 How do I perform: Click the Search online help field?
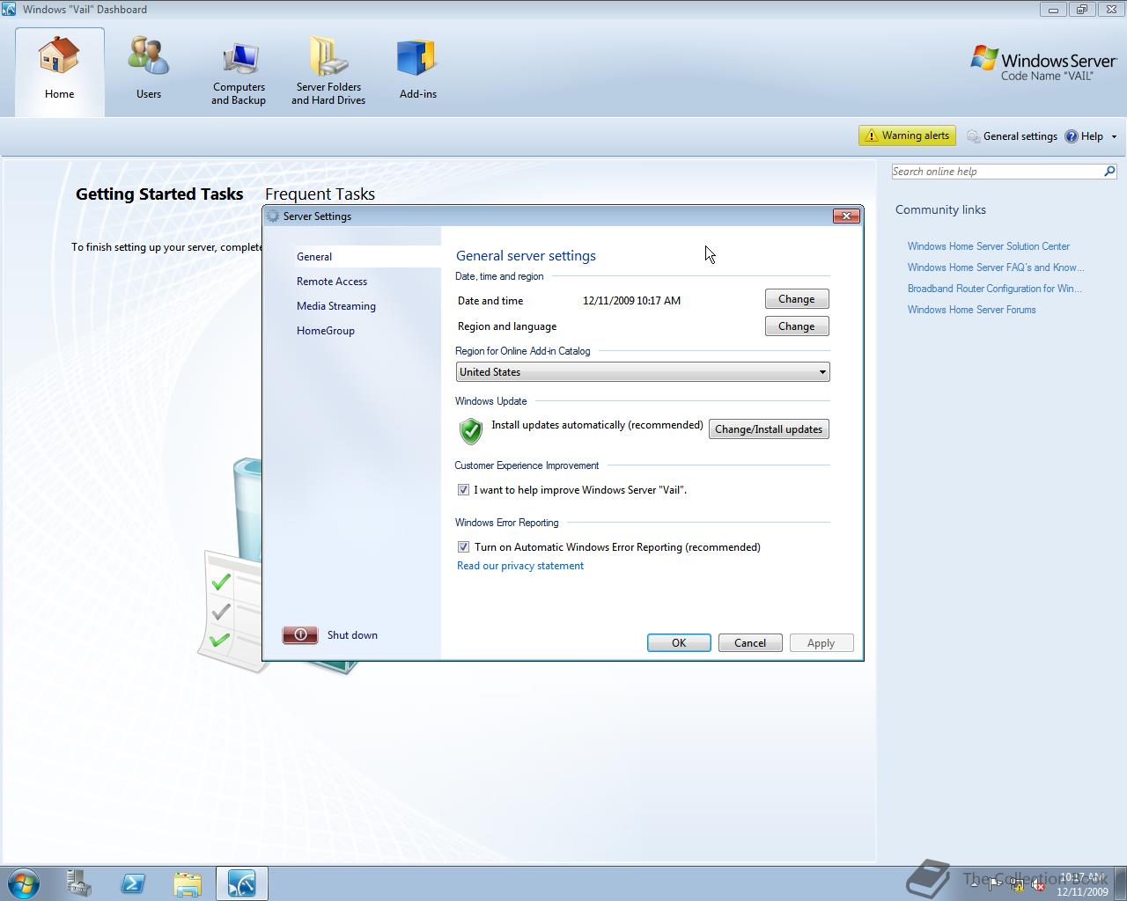tap(996, 172)
